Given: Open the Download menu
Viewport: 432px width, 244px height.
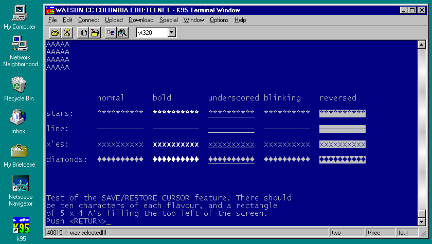Looking at the screenshot, I should pyautogui.click(x=141, y=20).
